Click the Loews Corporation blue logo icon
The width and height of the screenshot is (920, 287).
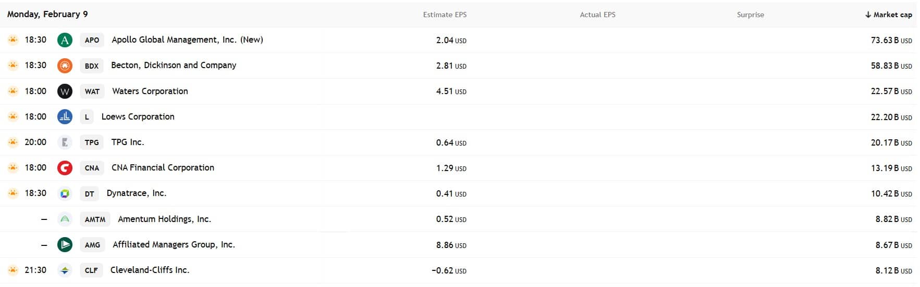coord(65,117)
